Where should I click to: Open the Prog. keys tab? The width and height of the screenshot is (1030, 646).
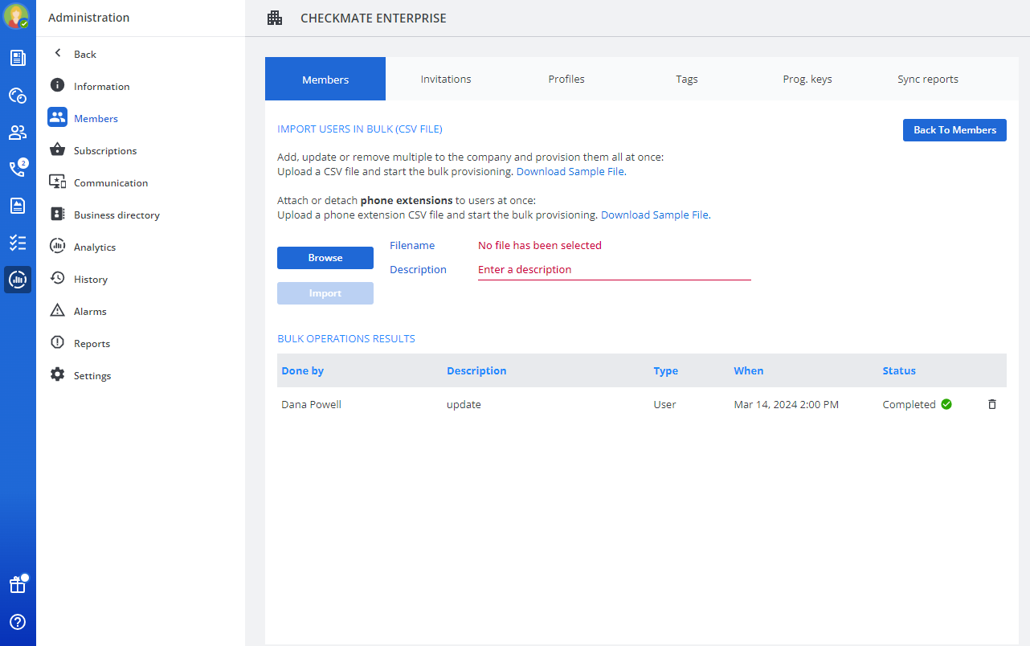(x=807, y=79)
